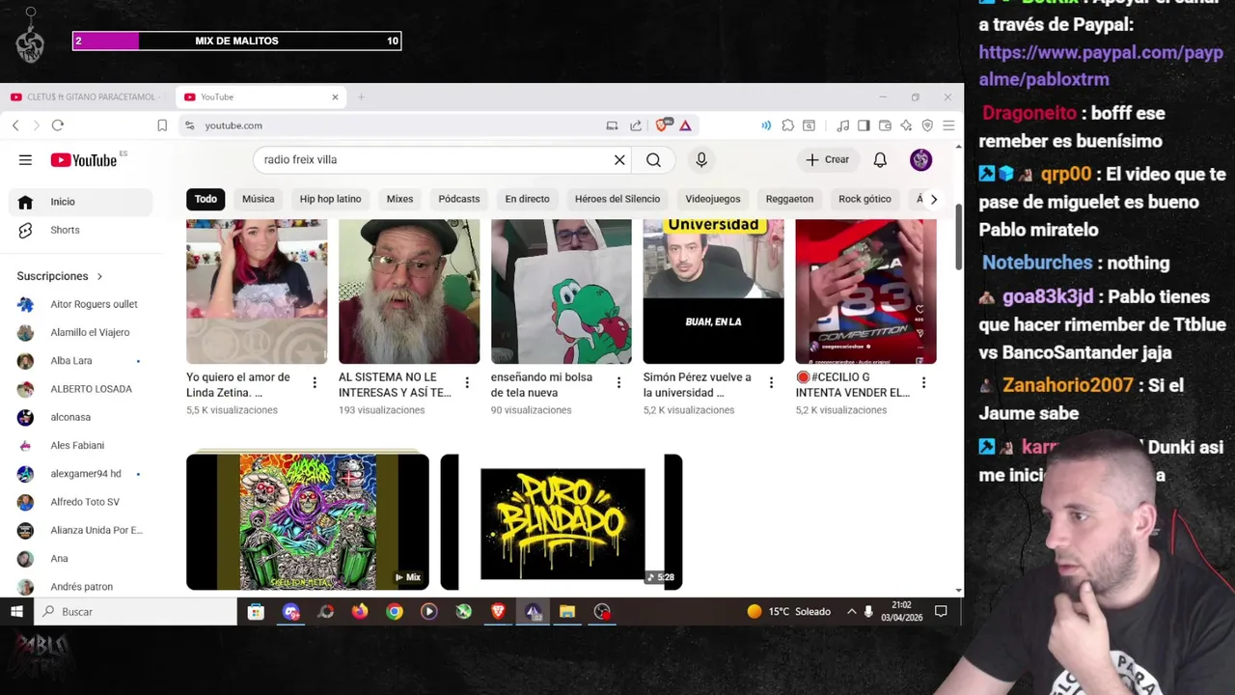Viewport: 1235px width, 695px height.
Task: Toggle browser sidebar panel icon
Action: click(864, 125)
